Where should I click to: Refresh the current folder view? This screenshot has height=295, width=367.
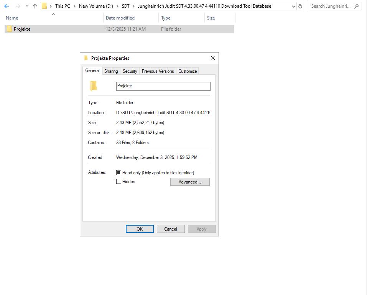(x=300, y=6)
